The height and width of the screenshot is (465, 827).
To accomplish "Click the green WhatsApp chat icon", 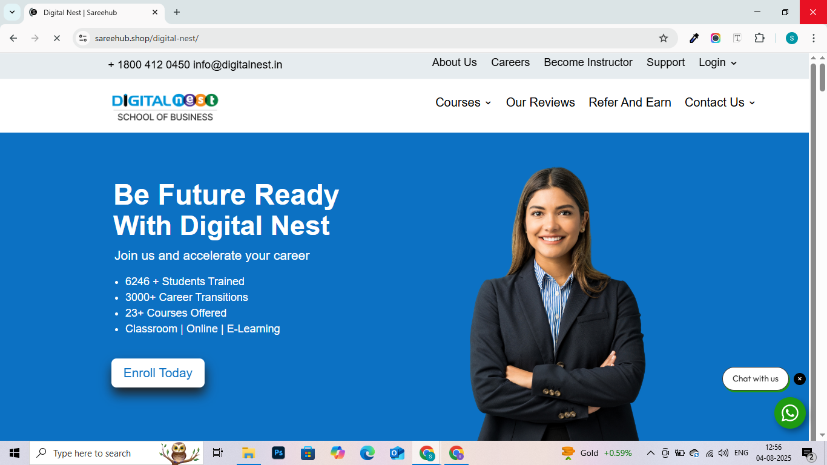I will pos(789,413).
